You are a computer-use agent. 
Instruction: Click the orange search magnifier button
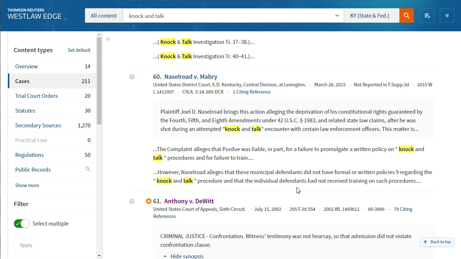[407, 16]
